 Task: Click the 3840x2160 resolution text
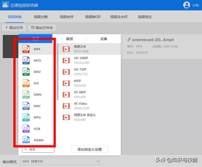82,108
